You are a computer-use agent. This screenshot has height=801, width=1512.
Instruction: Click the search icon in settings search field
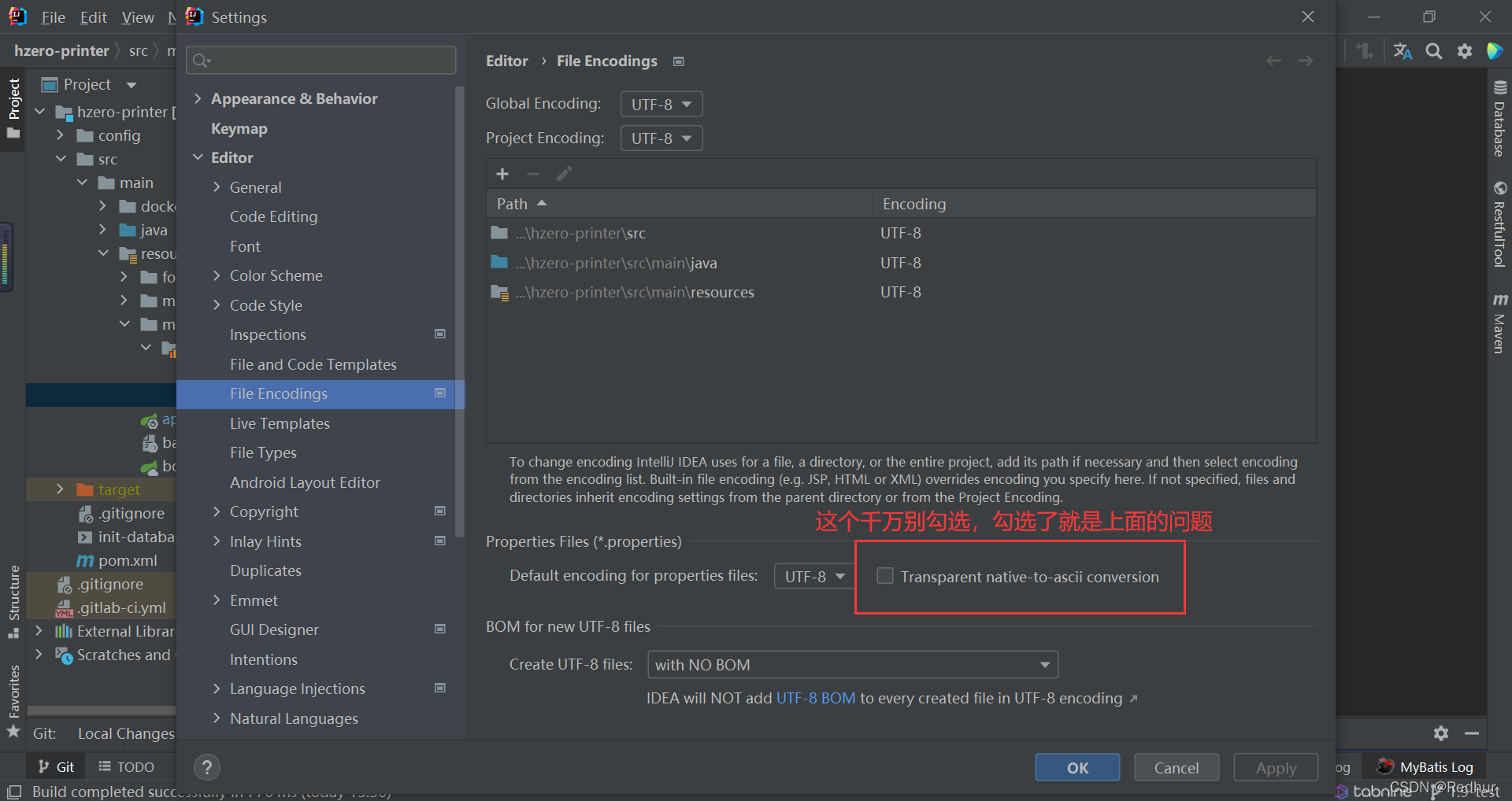coord(202,61)
